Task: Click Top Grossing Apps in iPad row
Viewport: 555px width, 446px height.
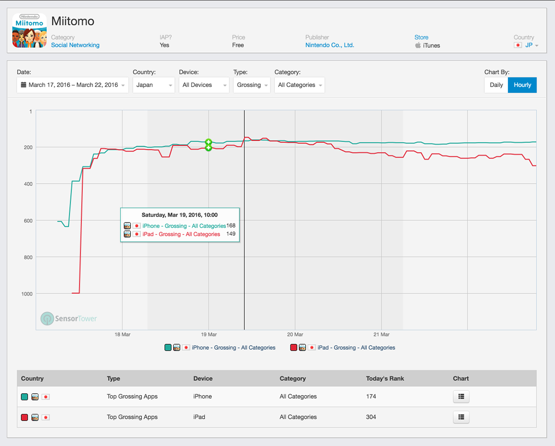Action: 132,417
